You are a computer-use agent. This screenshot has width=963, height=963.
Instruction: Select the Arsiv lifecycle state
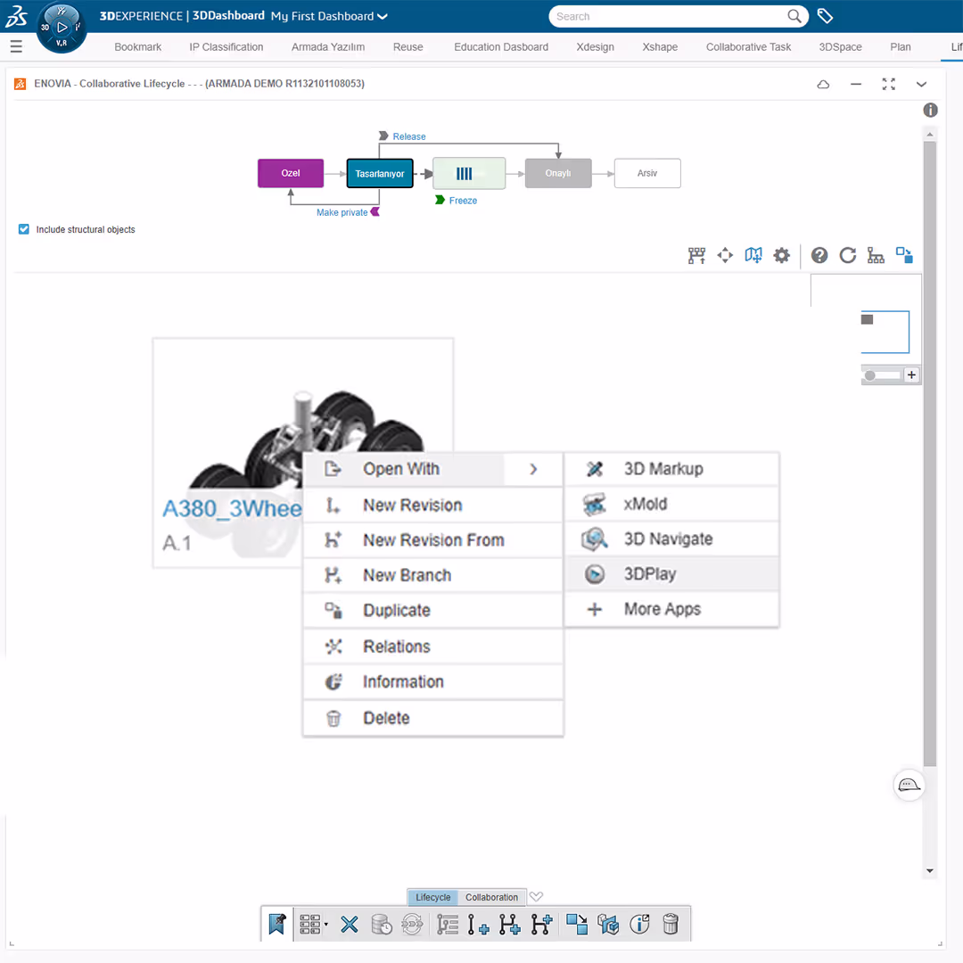click(646, 173)
